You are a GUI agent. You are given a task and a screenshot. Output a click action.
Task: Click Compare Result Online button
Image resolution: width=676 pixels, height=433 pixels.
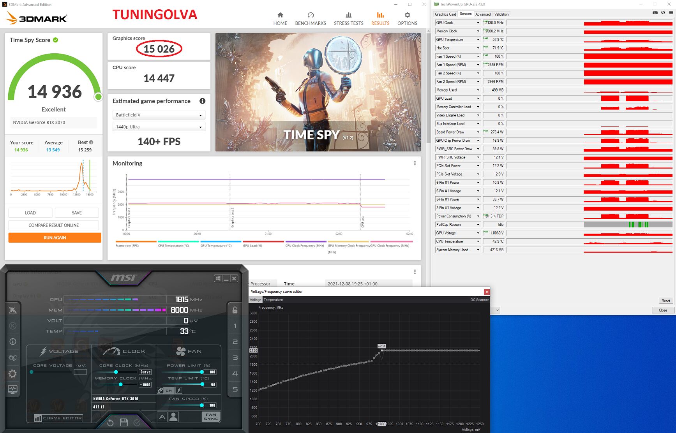pos(54,225)
